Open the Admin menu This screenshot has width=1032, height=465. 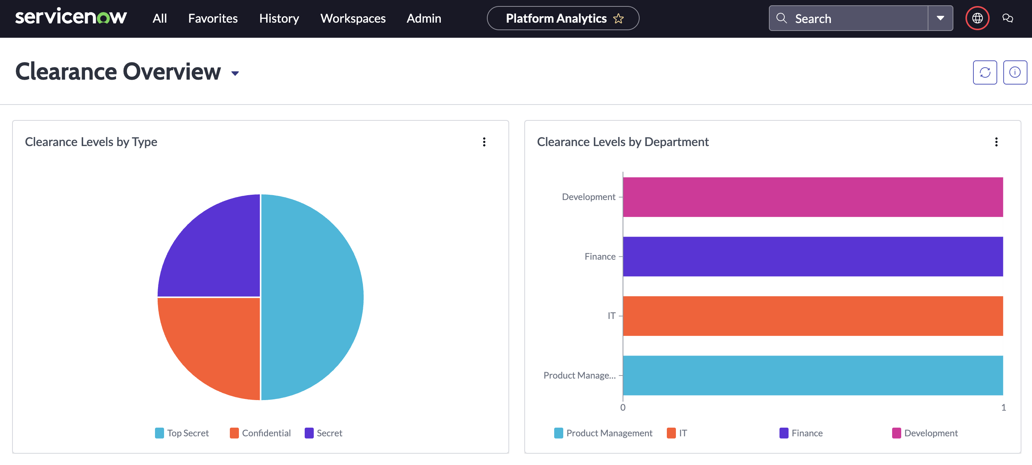423,18
